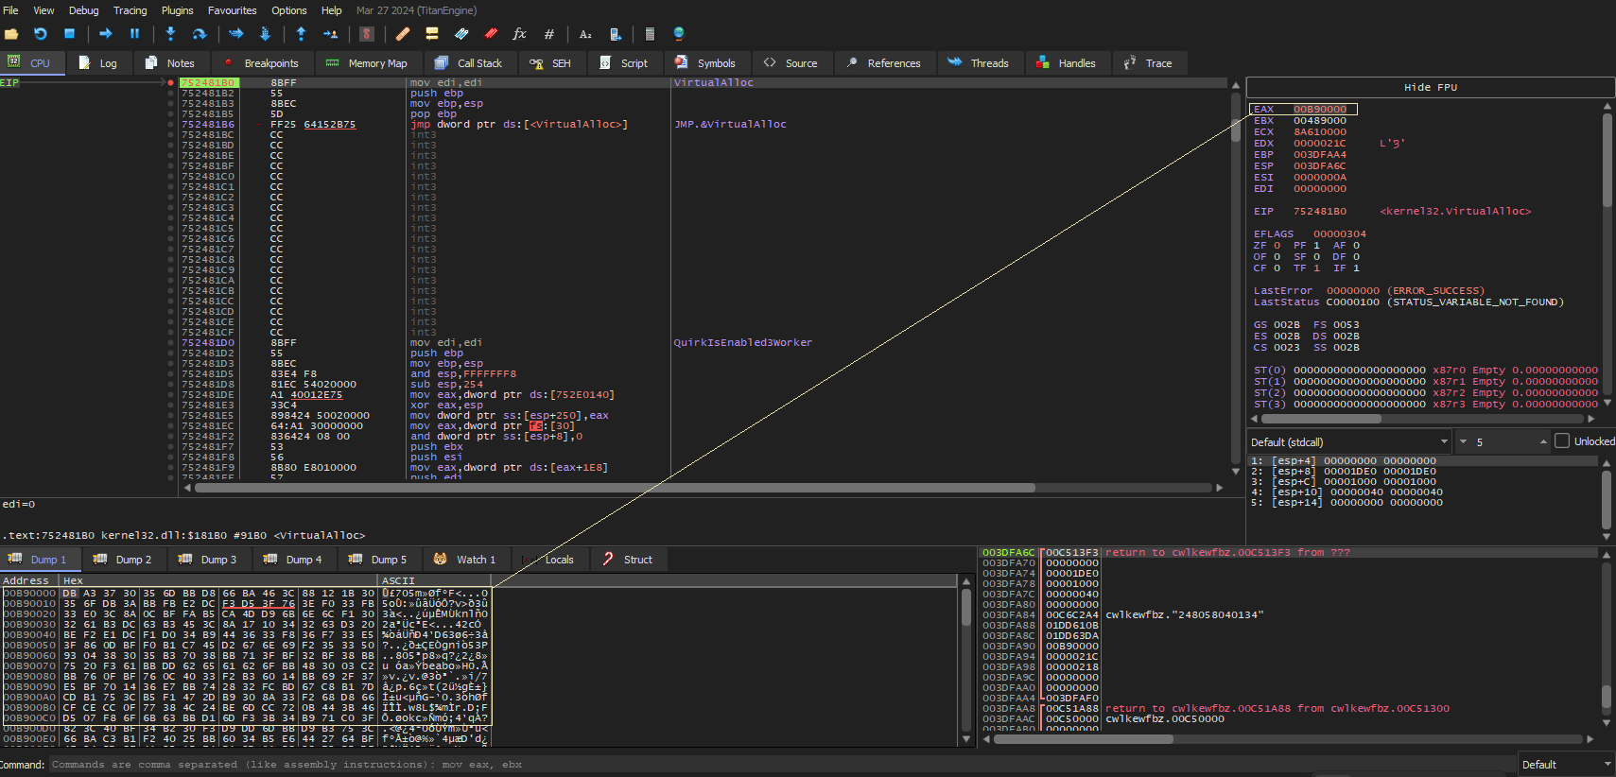Stop debugging with the square icon
This screenshot has width=1616, height=777.
[69, 34]
